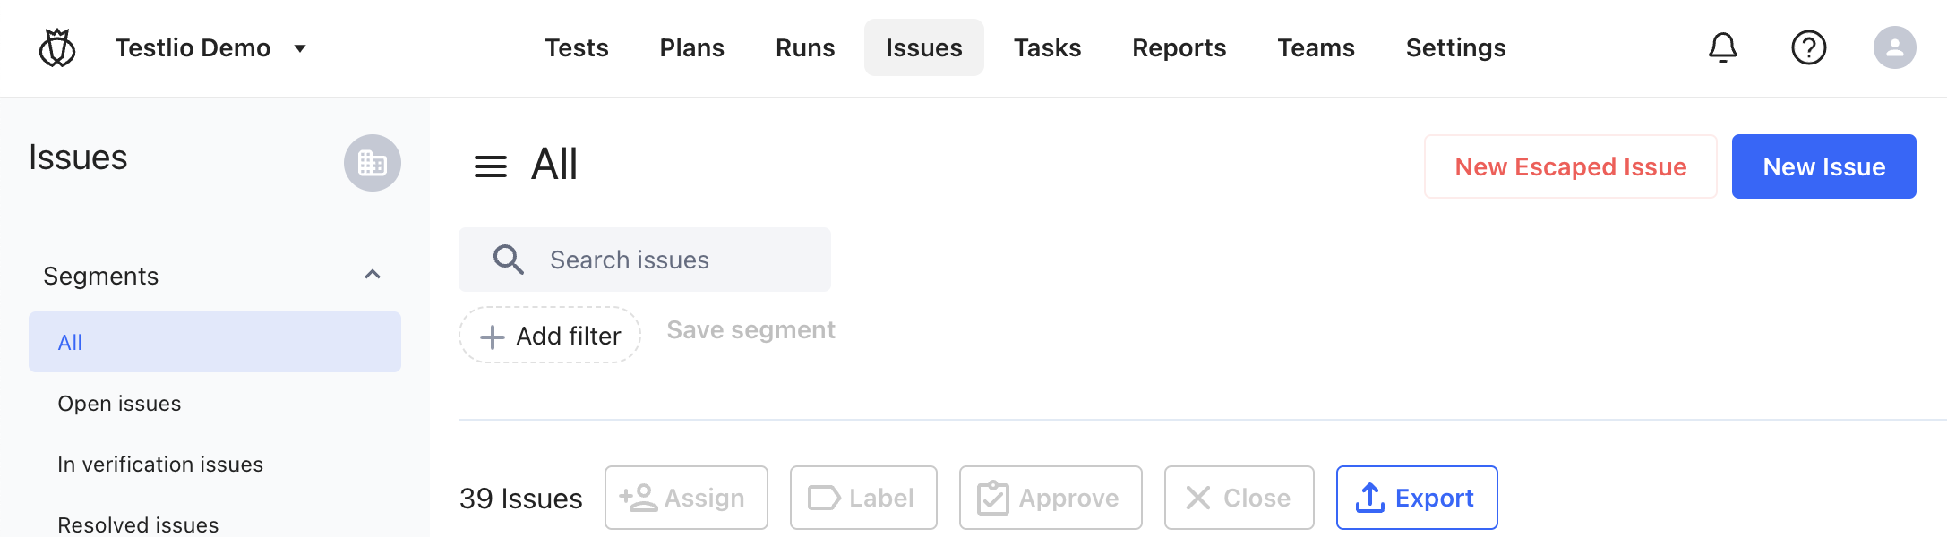Select the Open issues segment
This screenshot has height=537, width=1947.
(x=119, y=403)
